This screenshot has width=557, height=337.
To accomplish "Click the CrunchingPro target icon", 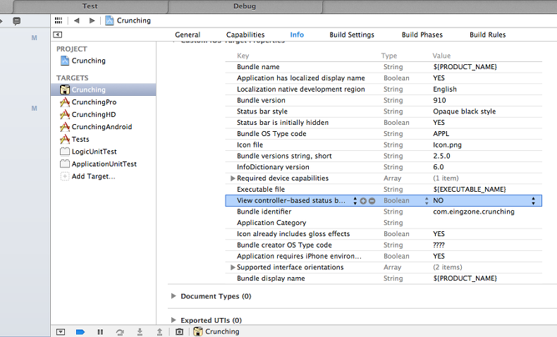I will tap(65, 102).
